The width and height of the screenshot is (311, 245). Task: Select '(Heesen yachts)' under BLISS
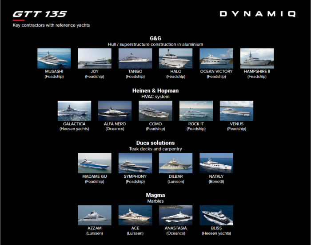pyautogui.click(x=216, y=233)
